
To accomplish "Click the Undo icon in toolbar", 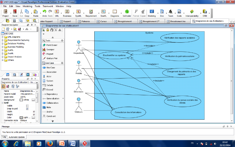I will [44, 13].
